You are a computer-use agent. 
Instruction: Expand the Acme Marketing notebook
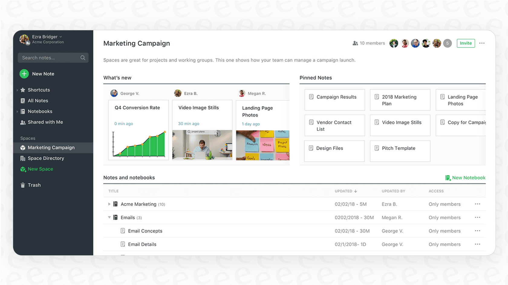109,204
